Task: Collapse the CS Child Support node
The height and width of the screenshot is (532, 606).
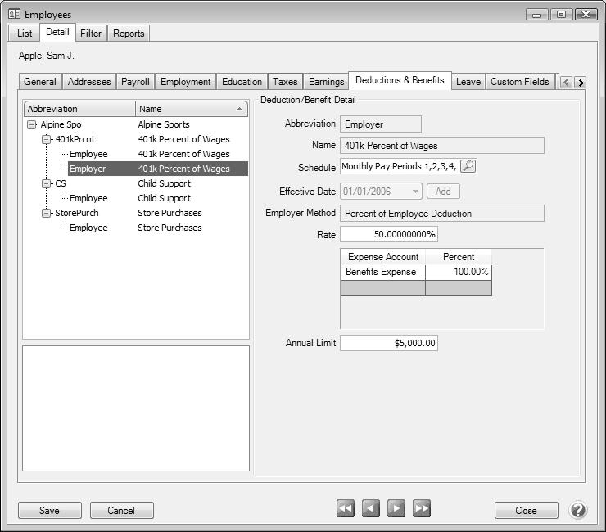Action: 47,184
